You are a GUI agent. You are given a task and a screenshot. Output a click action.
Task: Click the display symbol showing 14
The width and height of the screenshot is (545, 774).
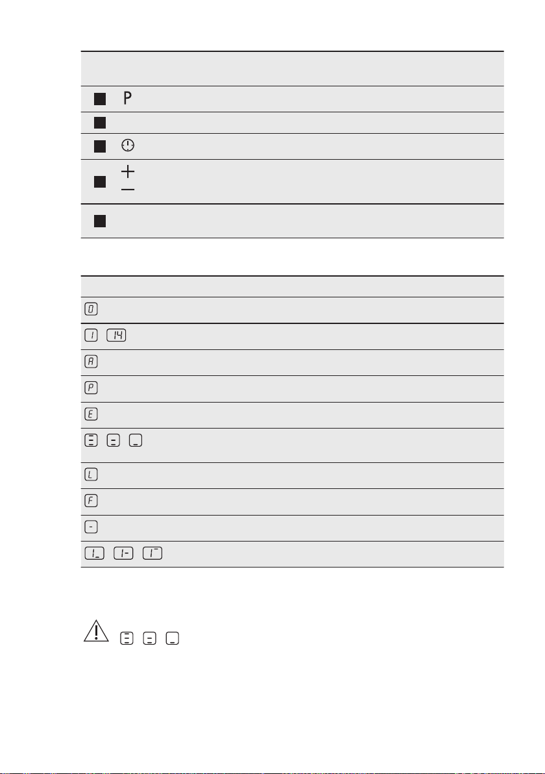pyautogui.click(x=116, y=336)
